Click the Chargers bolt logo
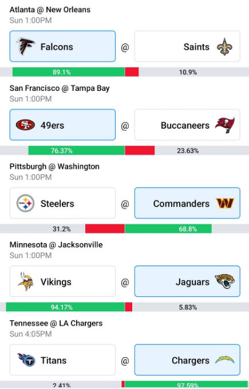The width and height of the screenshot is (249, 389). pos(225,360)
